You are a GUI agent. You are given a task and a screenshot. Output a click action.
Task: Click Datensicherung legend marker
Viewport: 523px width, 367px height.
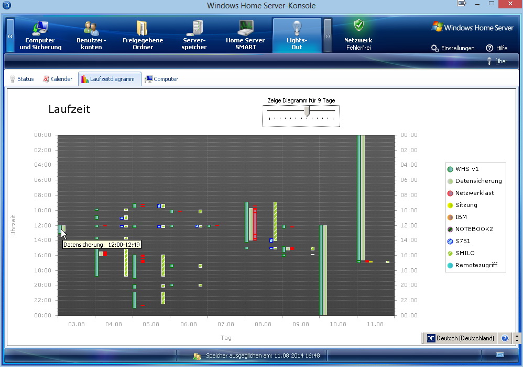coord(450,181)
